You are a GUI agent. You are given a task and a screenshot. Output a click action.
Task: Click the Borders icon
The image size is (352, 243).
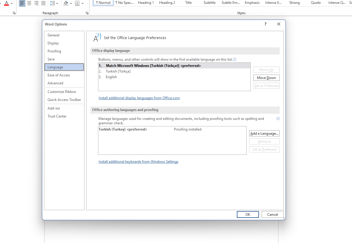click(x=77, y=3)
